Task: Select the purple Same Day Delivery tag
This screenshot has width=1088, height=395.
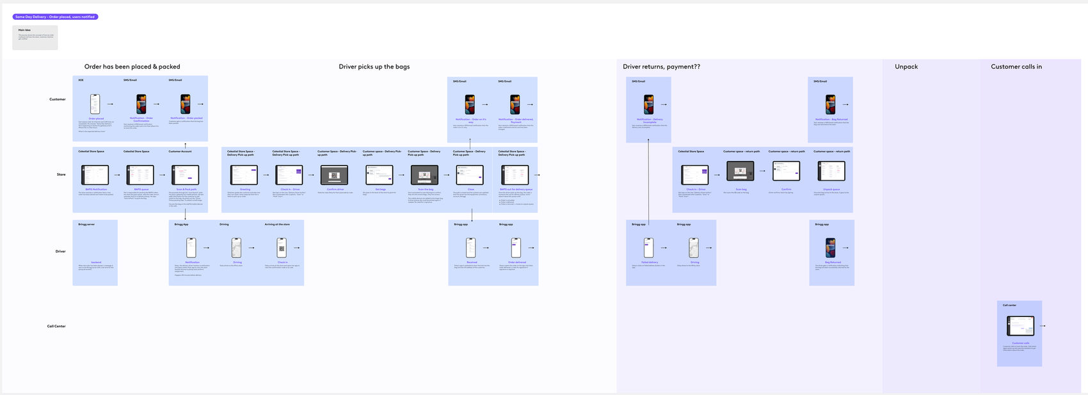Action: 55,17
